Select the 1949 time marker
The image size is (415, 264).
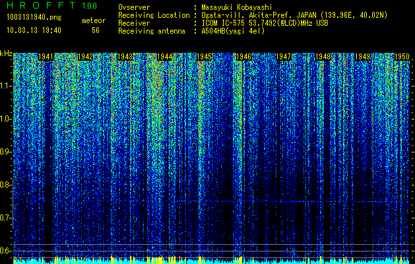point(363,57)
